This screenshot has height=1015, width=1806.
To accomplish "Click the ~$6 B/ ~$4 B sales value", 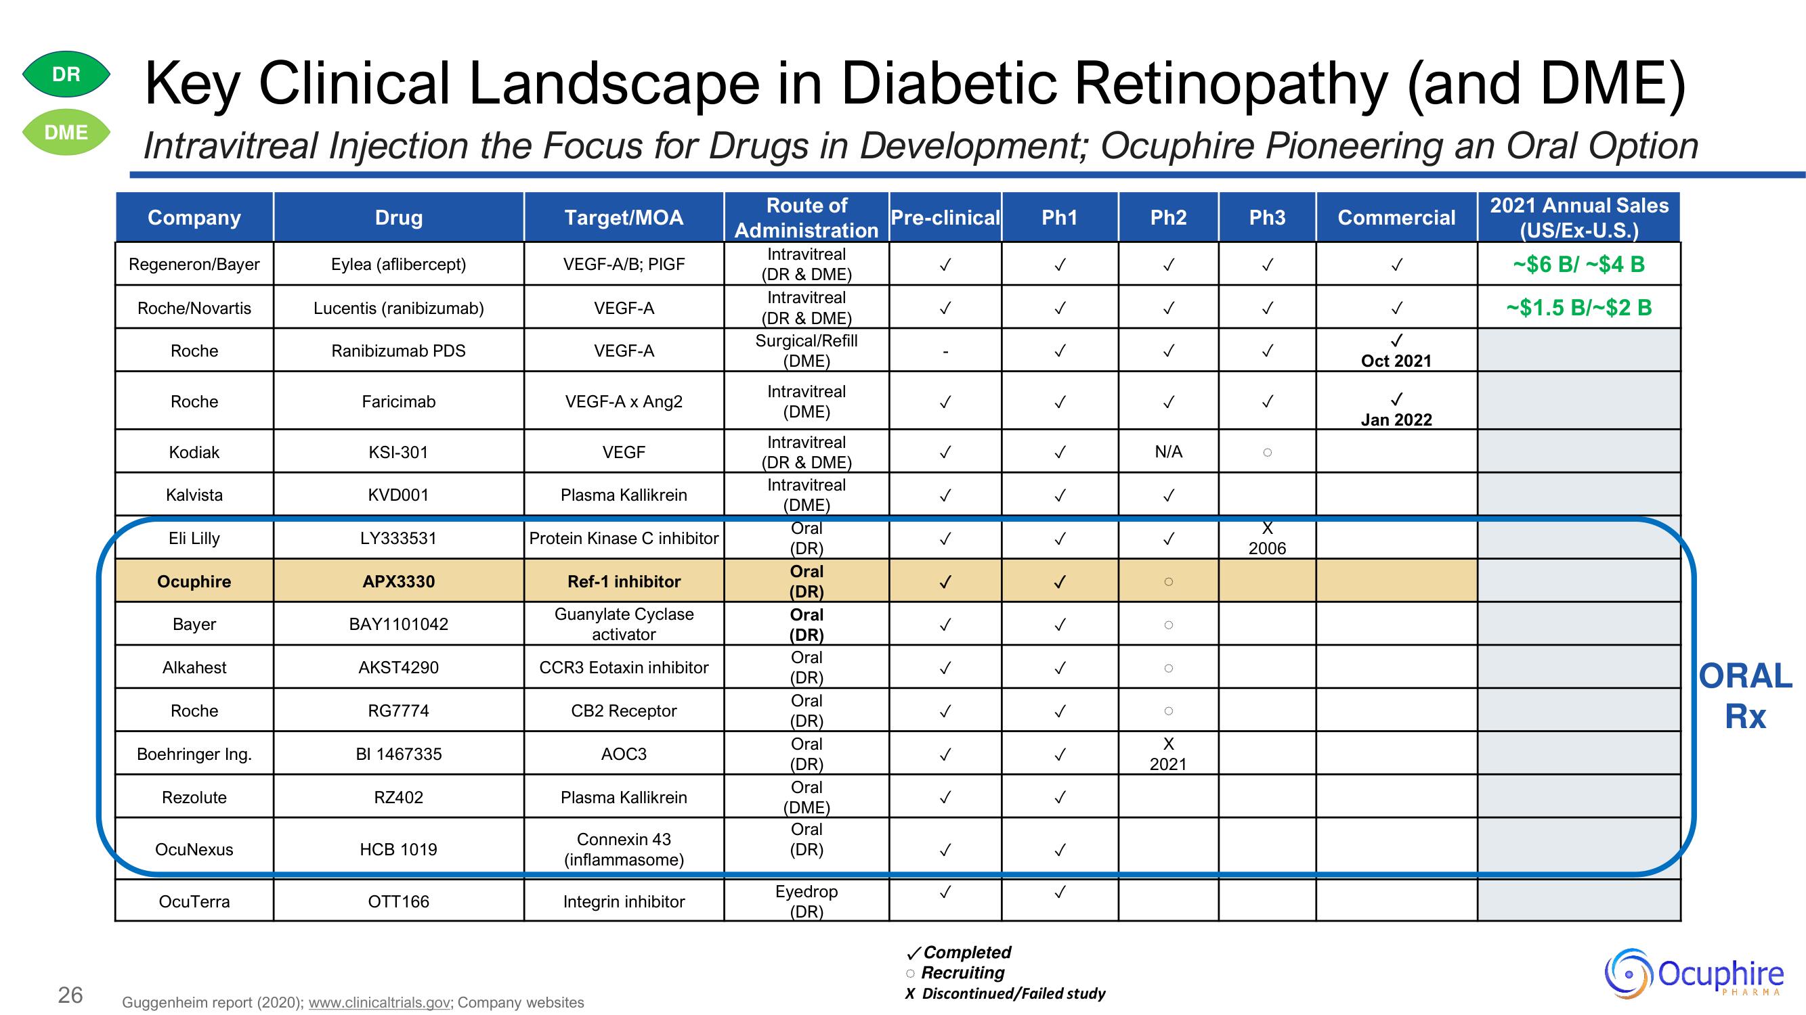I will [1579, 264].
